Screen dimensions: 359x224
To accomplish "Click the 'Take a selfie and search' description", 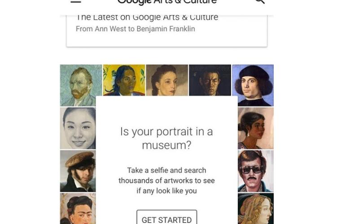I will pyautogui.click(x=166, y=170).
